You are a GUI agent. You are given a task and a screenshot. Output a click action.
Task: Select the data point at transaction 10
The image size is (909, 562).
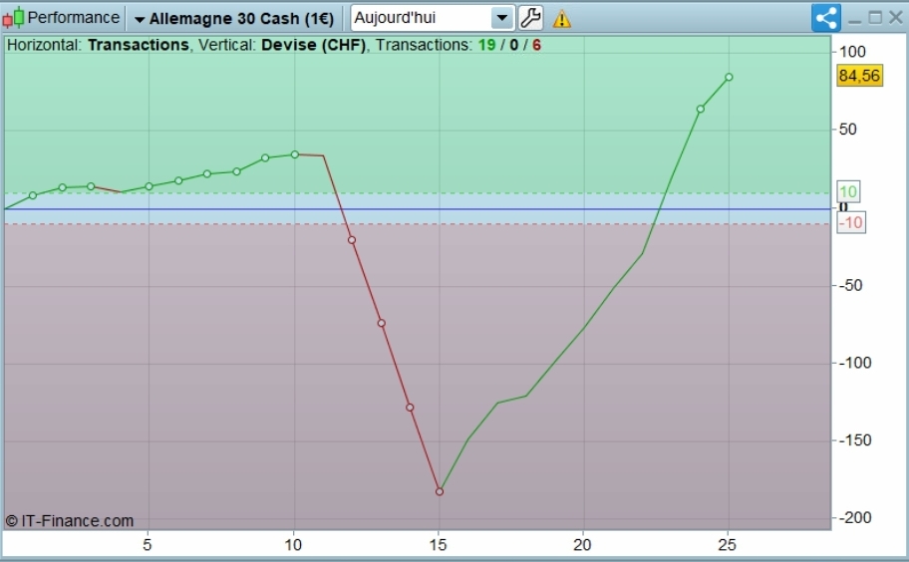[x=294, y=154]
